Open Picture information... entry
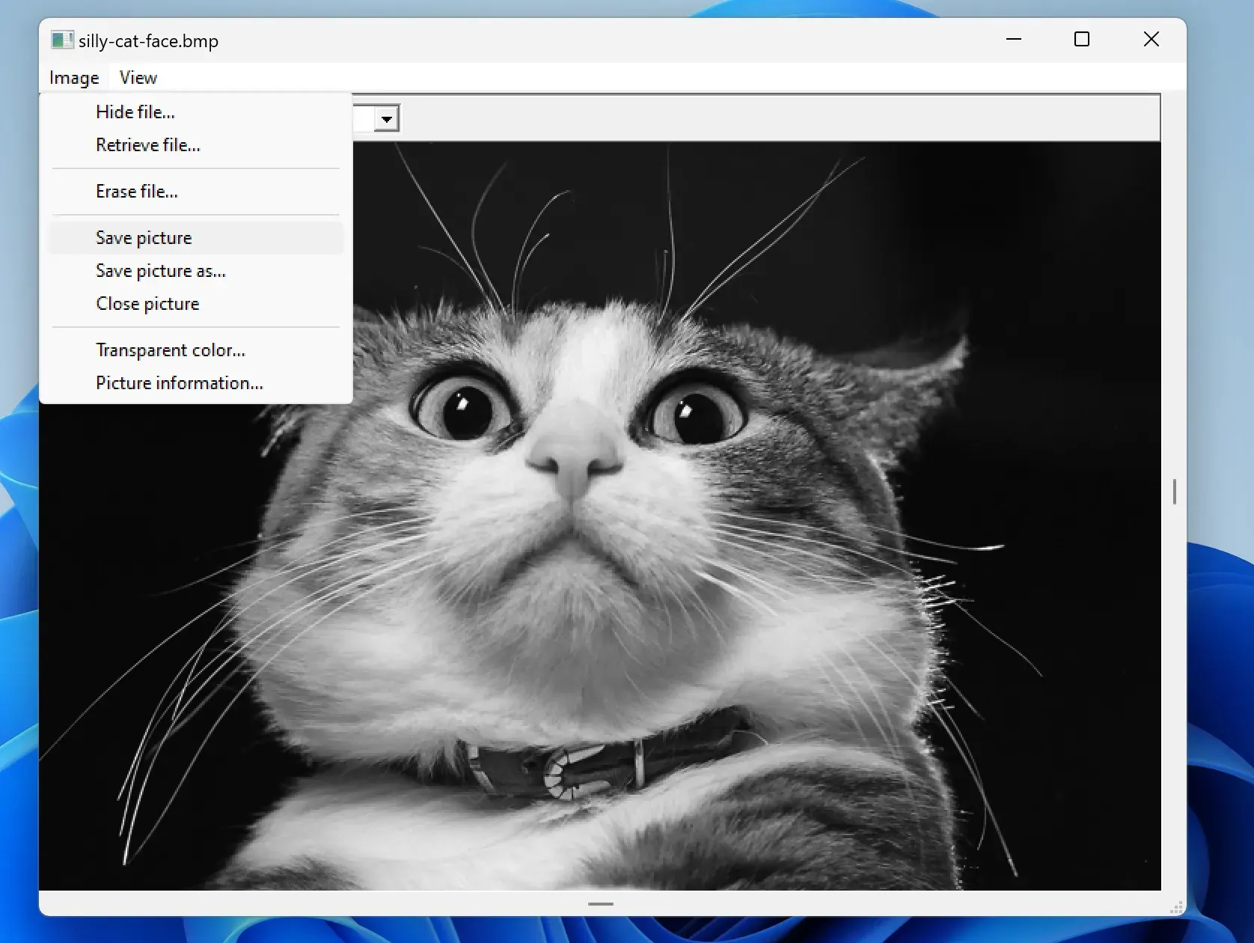 (196, 383)
